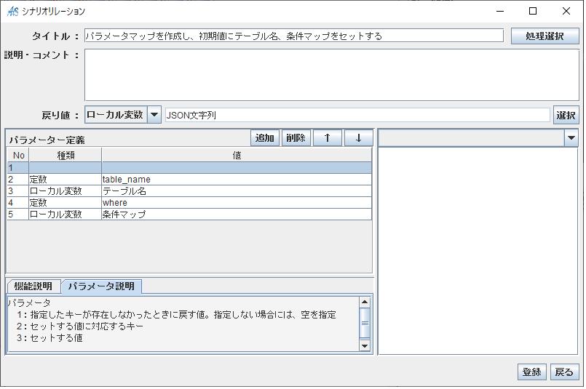Click the 登録 button

coord(531,372)
